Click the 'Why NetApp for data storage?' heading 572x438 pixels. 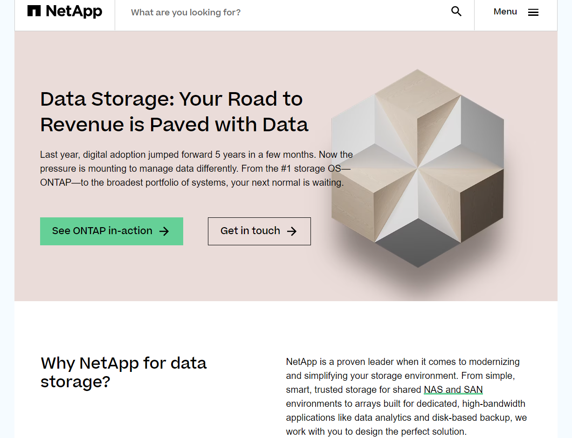pyautogui.click(x=124, y=372)
